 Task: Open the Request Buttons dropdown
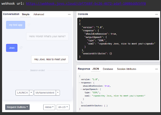coord(17,107)
